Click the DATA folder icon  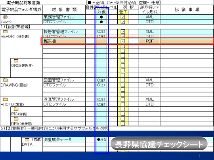(27, 139)
